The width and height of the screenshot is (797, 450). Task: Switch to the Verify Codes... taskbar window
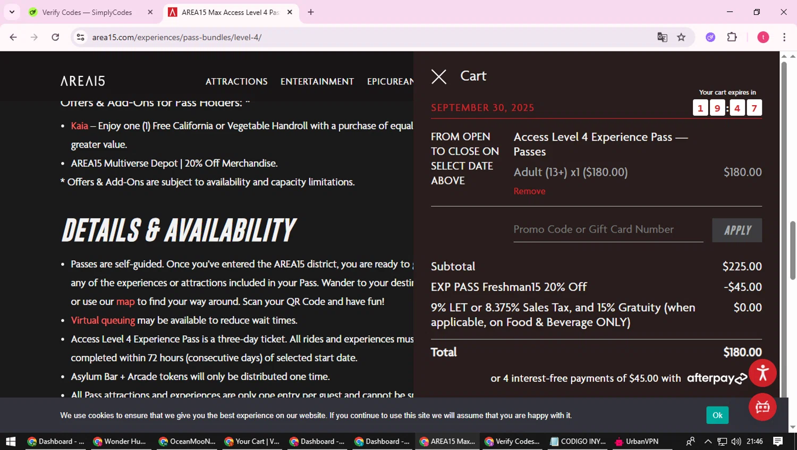point(513,441)
